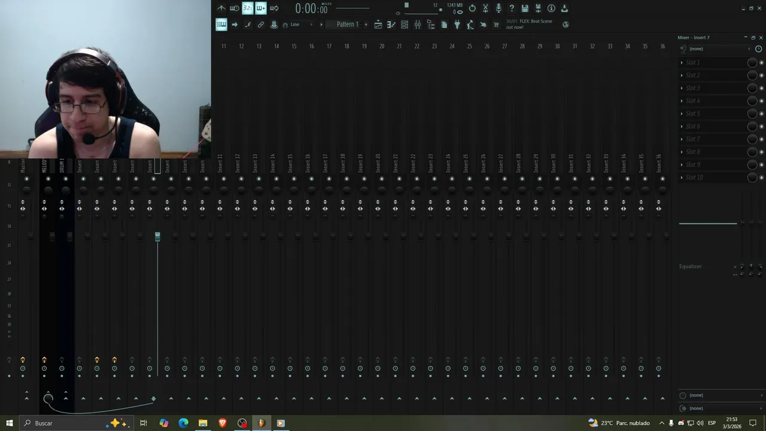Expand Slot 1 in mixer effects rack
The image size is (766, 431).
(x=682, y=62)
